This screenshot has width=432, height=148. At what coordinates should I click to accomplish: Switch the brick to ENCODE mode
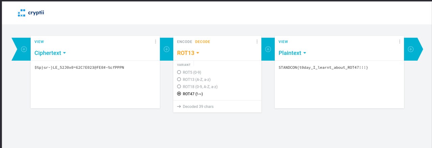[185, 42]
